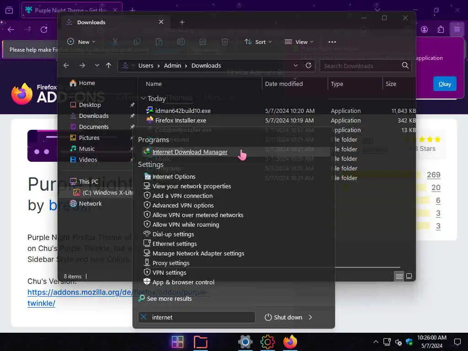Open Proxy settings result
The image size is (468, 351).
171,263
